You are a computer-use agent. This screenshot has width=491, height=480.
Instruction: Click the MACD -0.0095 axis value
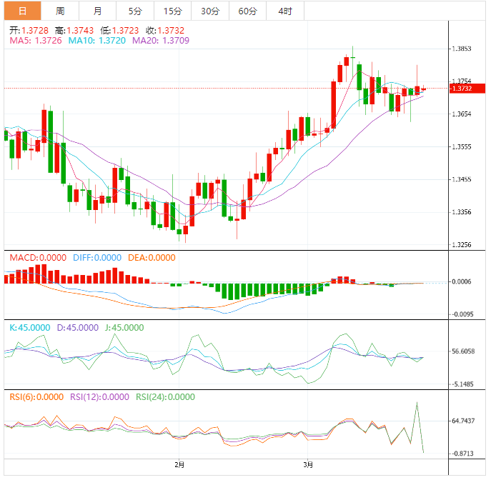(462, 314)
